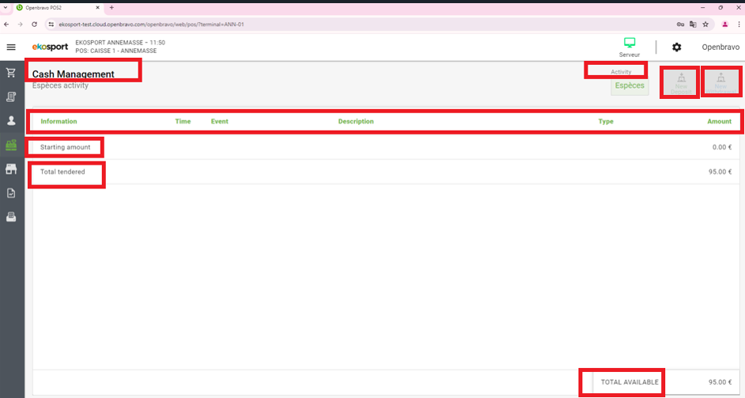The image size is (745, 398).
Task: Open the printer sidebar icon
Action: pos(11,218)
